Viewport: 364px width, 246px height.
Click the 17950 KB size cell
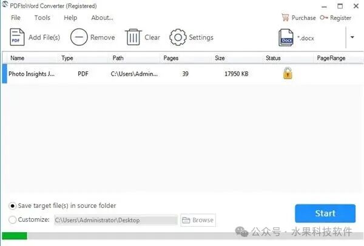click(236, 74)
